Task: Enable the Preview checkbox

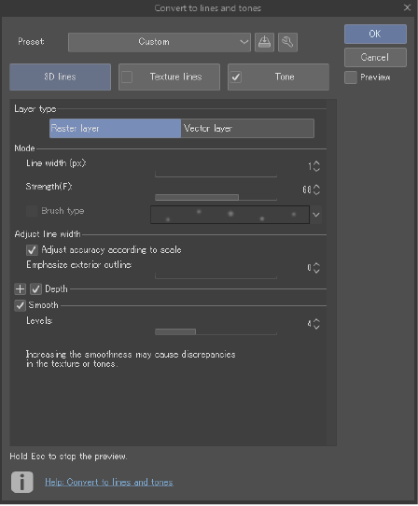Action: click(351, 77)
